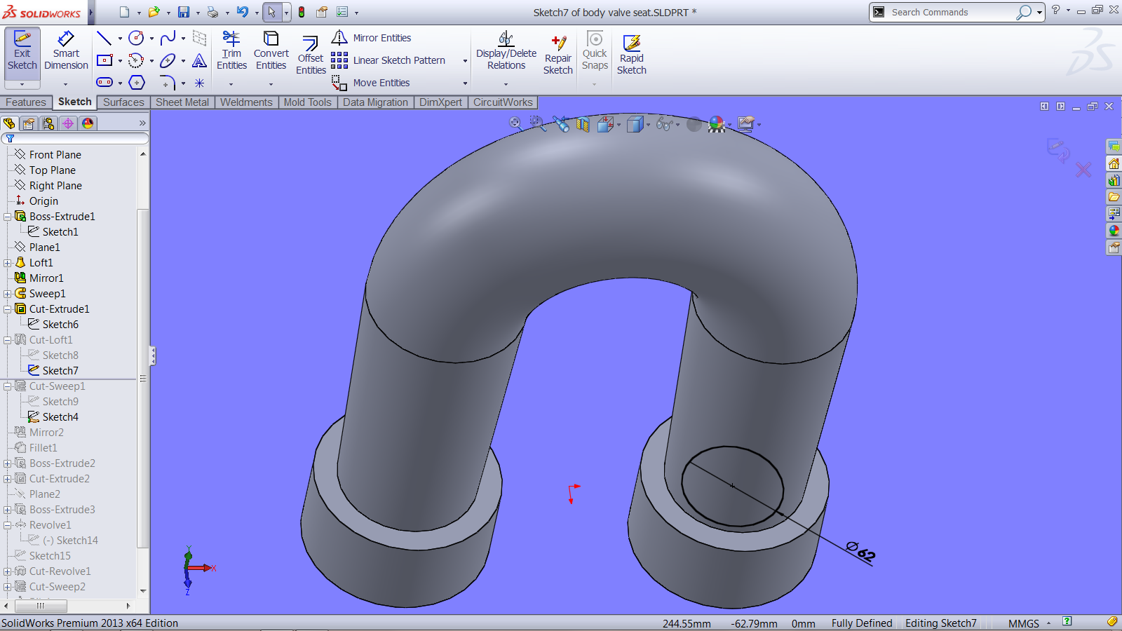Open the Section View tool
The width and height of the screenshot is (1122, 631).
583,124
